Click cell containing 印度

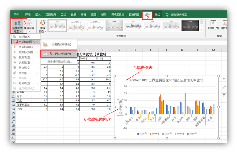pyautogui.click(x=24, y=100)
